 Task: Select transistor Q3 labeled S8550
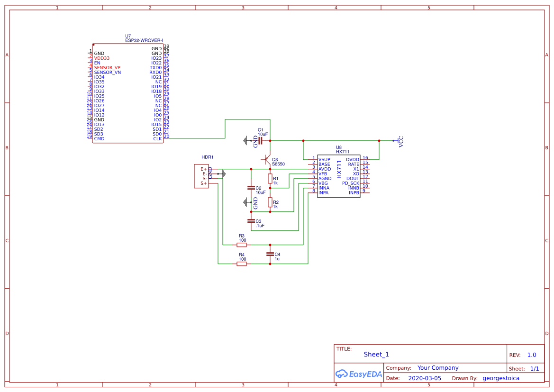[266, 160]
